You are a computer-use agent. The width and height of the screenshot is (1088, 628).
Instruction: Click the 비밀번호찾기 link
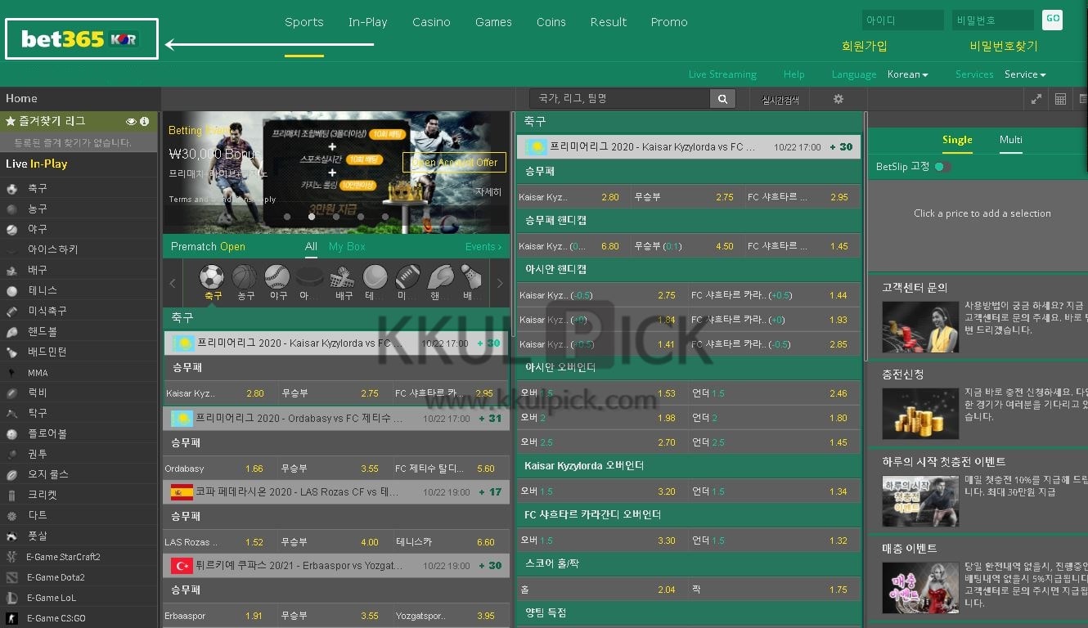(1004, 47)
